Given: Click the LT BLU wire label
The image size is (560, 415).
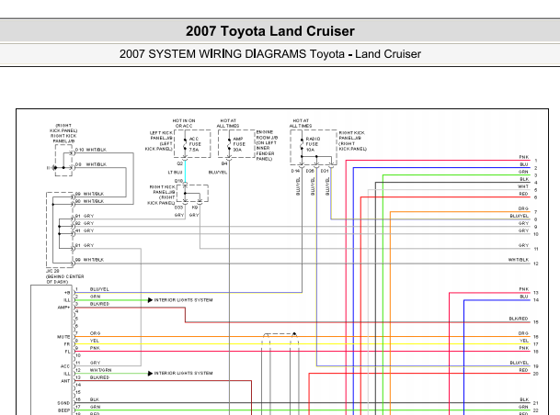Looking at the screenshot, I should point(175,173).
